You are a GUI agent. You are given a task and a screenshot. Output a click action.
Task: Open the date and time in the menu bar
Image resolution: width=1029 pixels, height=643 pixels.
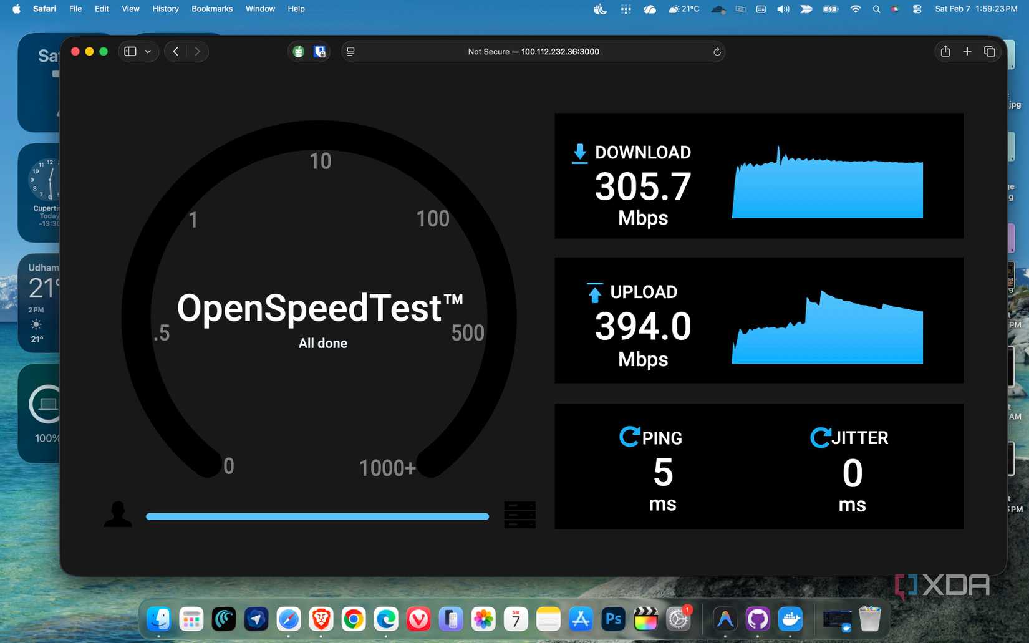[x=976, y=9]
